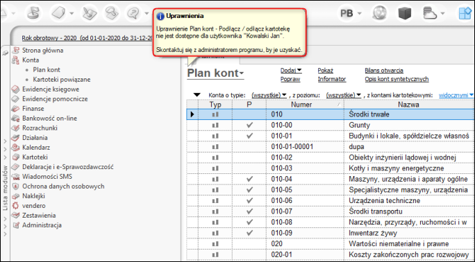This screenshot has width=475, height=262.
Task: Open dropdown arrow beside help bubble icon
Action: click(147, 13)
